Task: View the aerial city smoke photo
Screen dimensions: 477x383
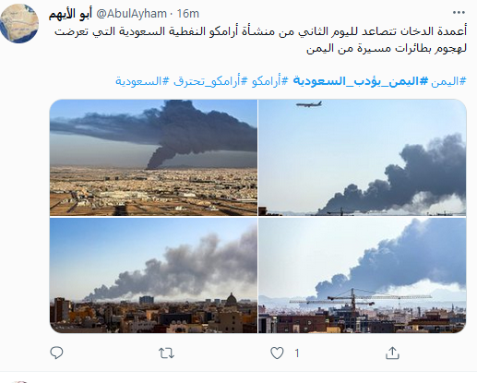Action: tap(153, 158)
